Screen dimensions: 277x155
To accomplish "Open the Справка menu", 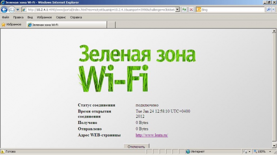I will 76,17.
